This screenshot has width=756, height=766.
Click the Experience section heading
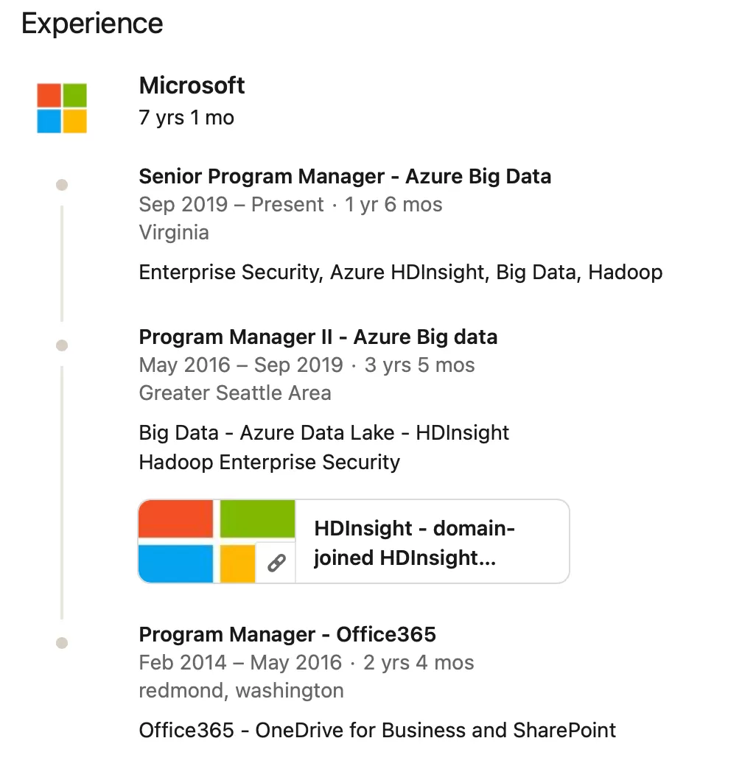pyautogui.click(x=92, y=24)
